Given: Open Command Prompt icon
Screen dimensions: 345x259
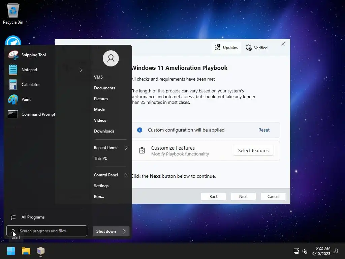Looking at the screenshot, I should coord(13,114).
